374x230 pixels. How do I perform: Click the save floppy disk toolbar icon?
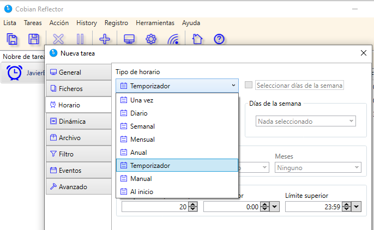pos(34,39)
